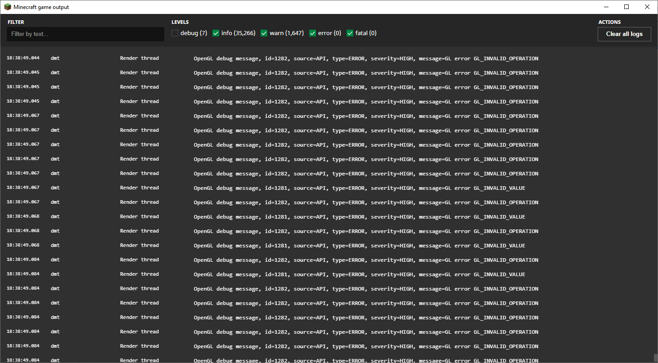Turn off the fatal level checkbox
This screenshot has height=363, width=658.
tap(350, 33)
